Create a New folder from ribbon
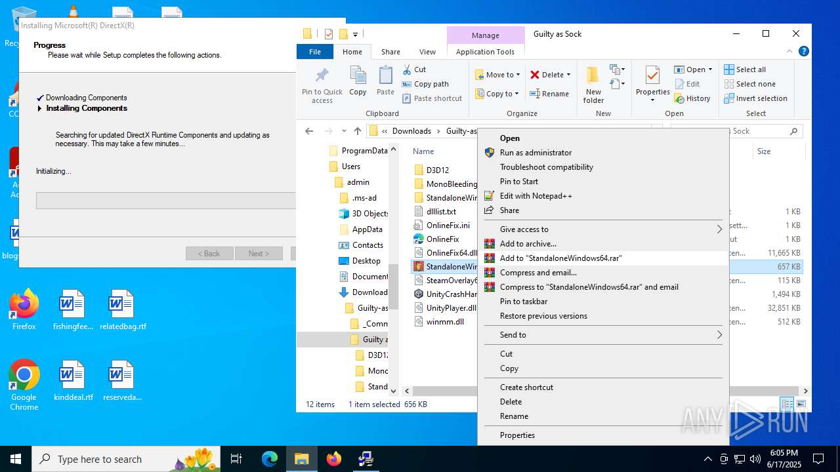Screen dimensions: 840x472 (x=593, y=85)
